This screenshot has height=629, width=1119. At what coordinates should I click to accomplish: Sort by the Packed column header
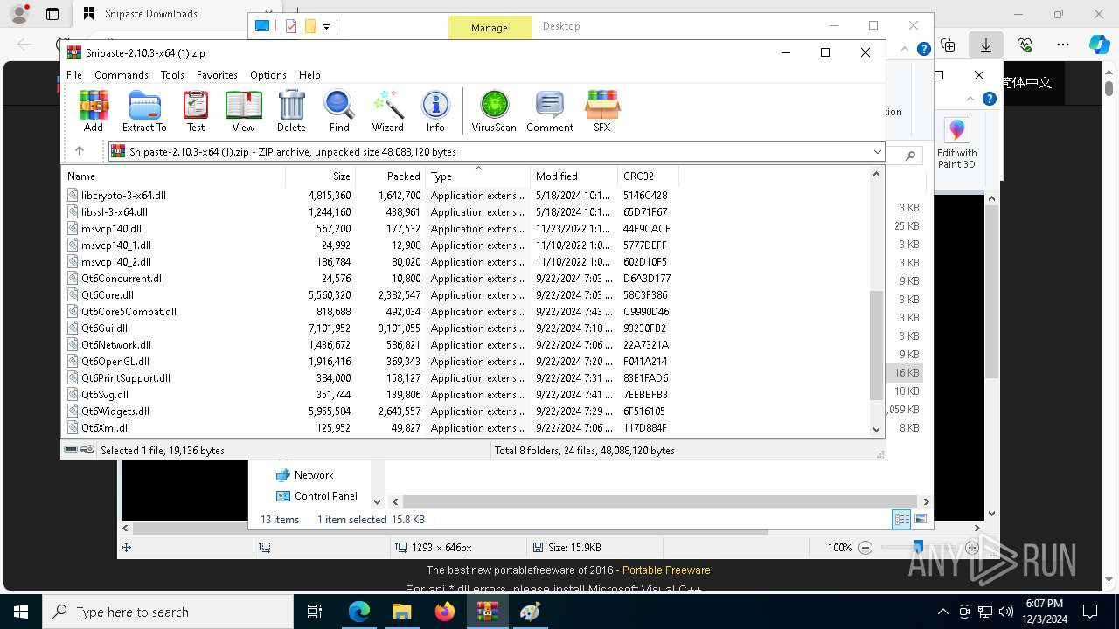point(391,176)
